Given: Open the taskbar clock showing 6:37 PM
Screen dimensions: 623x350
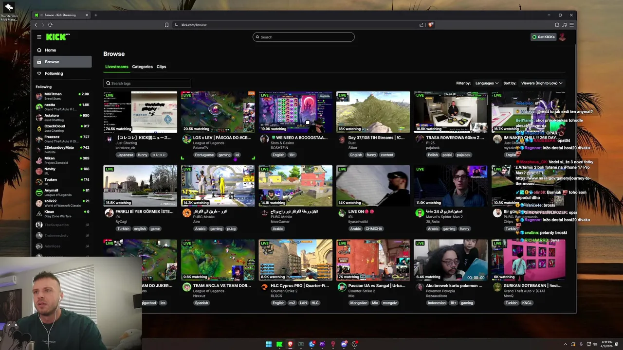Looking at the screenshot, I should coord(607,344).
